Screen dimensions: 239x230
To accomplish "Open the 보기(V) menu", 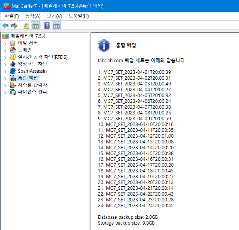I will pos(54,16).
